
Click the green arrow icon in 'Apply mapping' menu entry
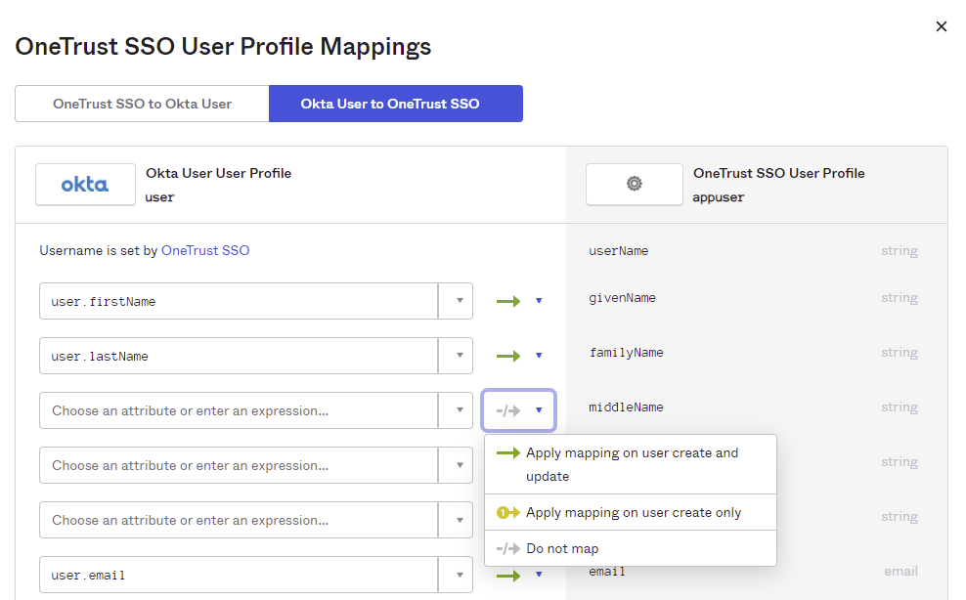click(x=508, y=452)
